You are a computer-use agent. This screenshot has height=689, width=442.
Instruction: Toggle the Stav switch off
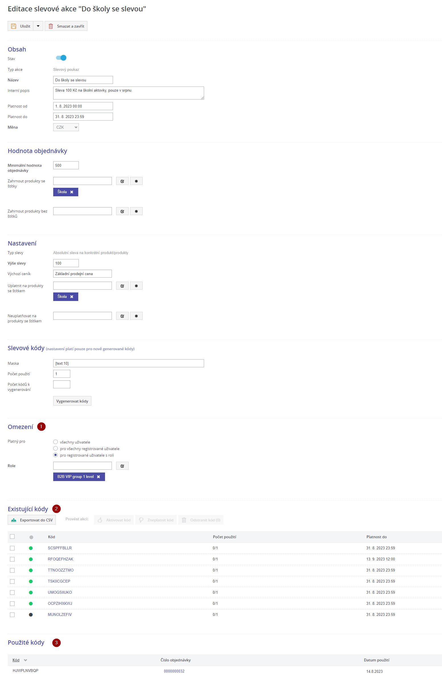(61, 58)
